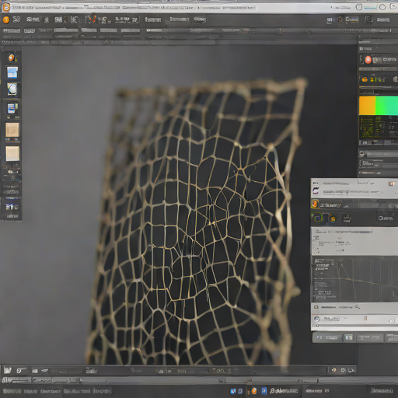Screen dimensions: 398x398
Task: Select the blue stacked panels icon in left toolbar
Action: (x=12, y=109)
